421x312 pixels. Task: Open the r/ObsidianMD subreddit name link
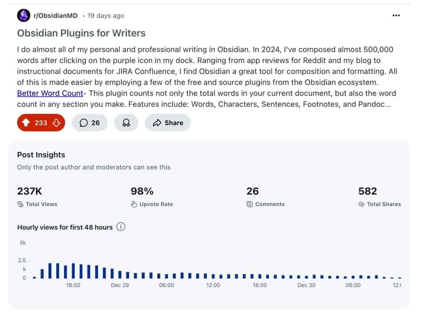point(56,15)
